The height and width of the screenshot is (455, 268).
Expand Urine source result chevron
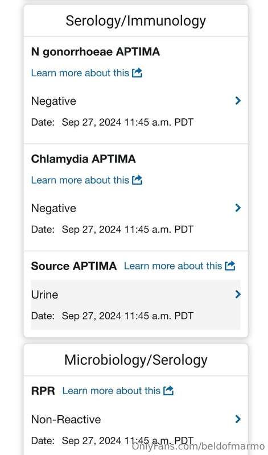point(238,294)
